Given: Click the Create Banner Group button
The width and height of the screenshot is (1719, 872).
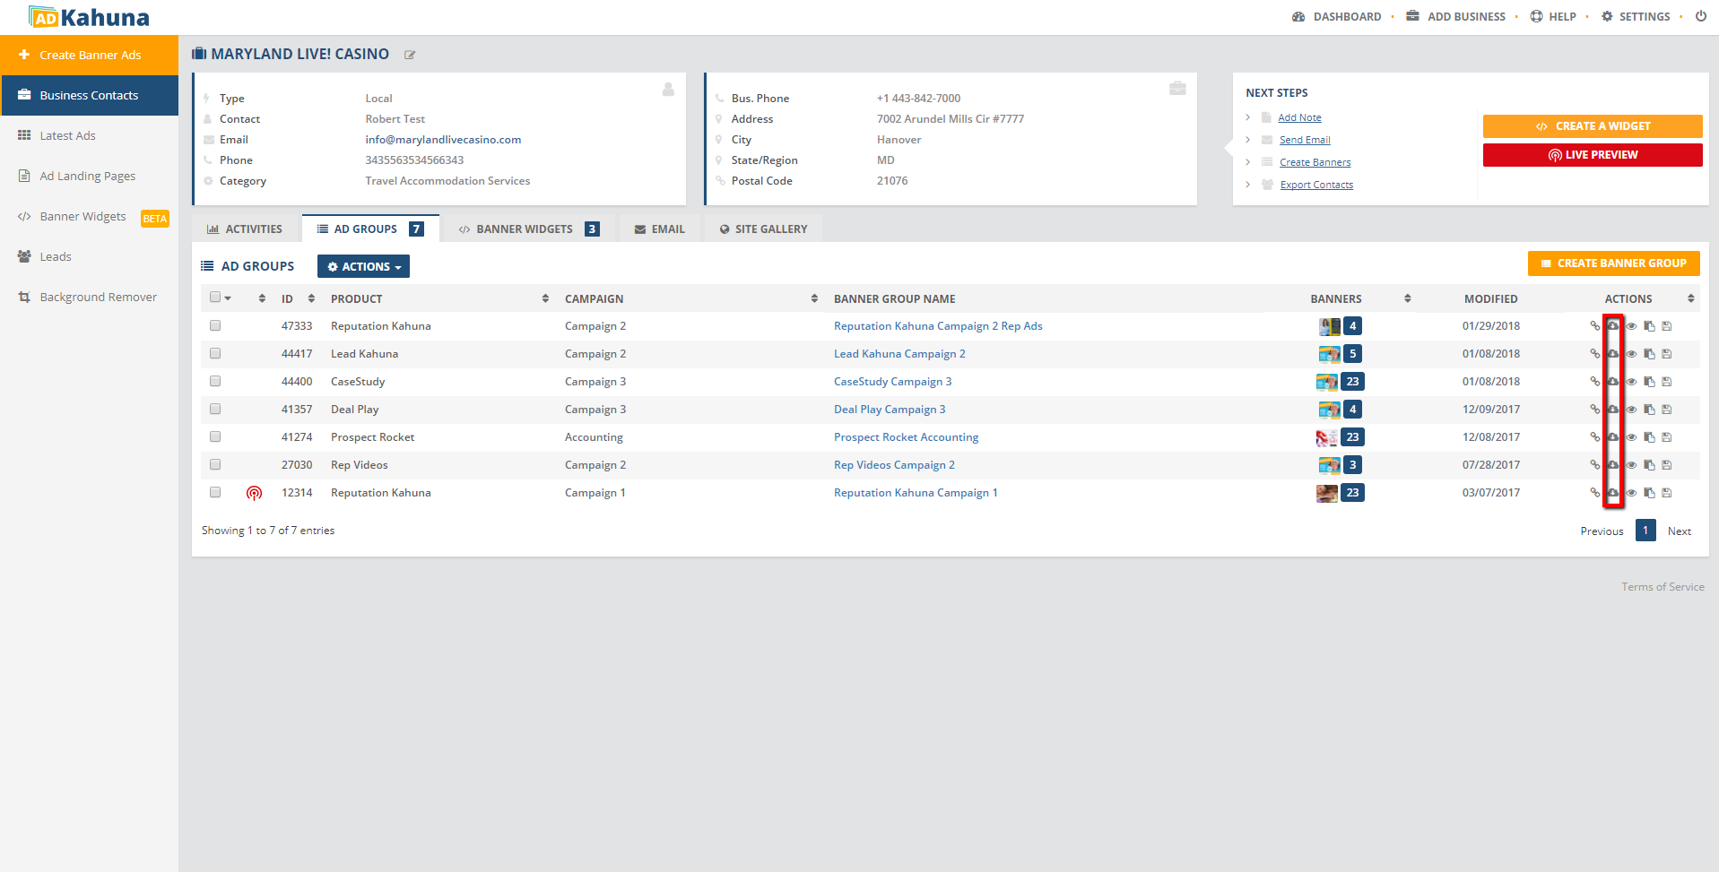Looking at the screenshot, I should [1613, 263].
